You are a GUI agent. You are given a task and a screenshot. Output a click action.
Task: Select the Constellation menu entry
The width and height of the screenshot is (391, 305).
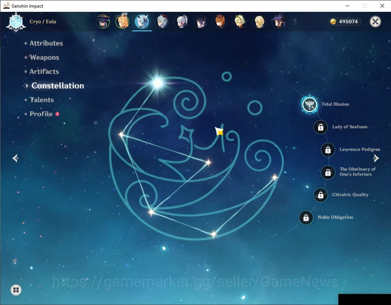58,86
